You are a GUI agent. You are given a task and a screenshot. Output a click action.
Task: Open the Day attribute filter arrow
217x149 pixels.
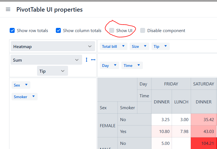(114, 65)
